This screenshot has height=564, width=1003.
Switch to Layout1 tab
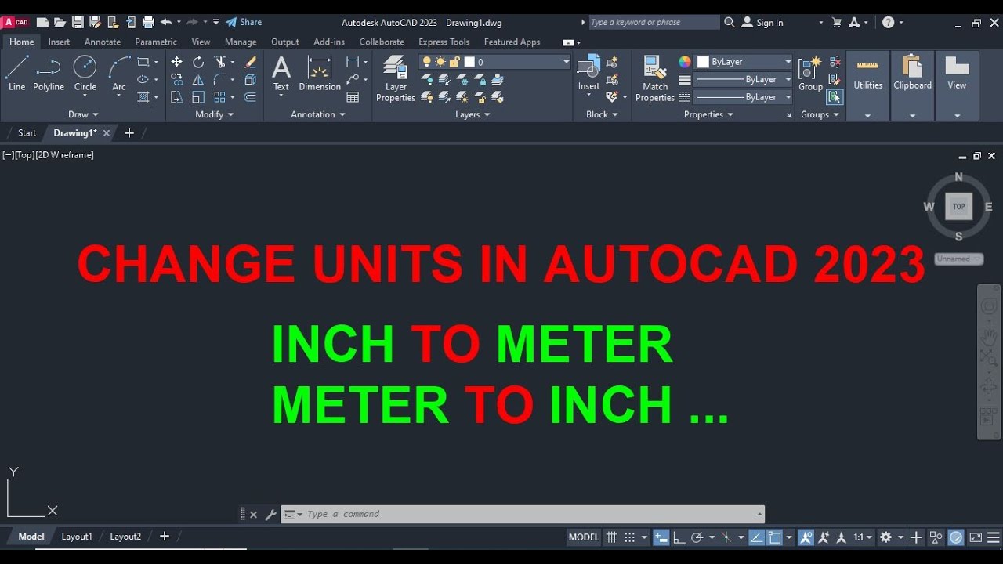(77, 537)
